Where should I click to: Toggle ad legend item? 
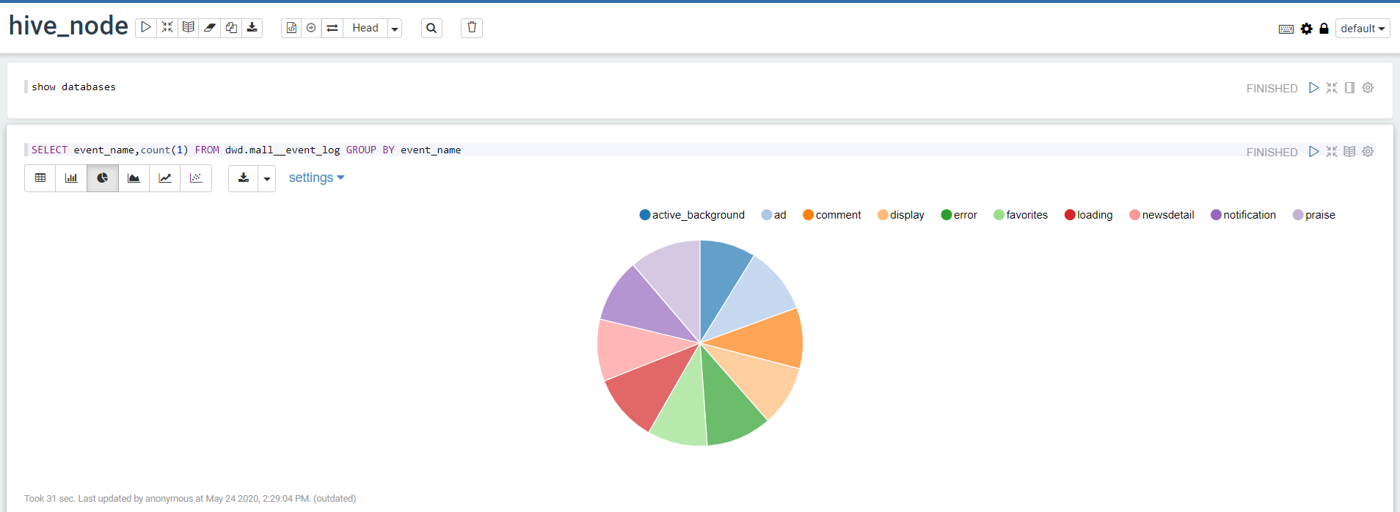[774, 215]
